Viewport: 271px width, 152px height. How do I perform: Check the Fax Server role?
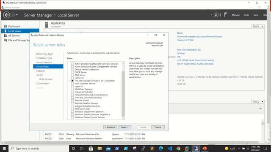point(72,78)
